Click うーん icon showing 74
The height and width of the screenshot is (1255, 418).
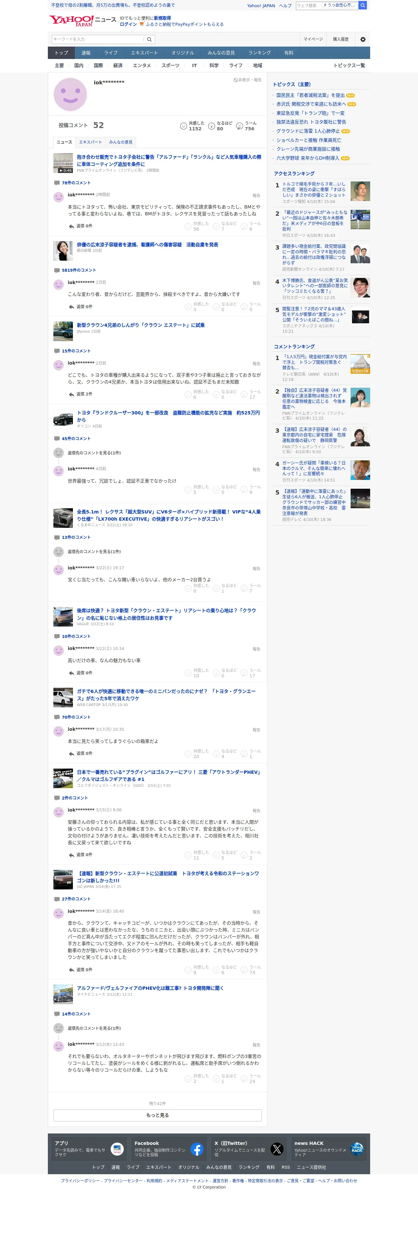pos(244,970)
